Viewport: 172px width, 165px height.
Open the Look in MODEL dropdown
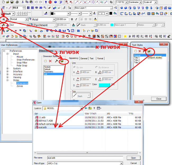[81, 108]
